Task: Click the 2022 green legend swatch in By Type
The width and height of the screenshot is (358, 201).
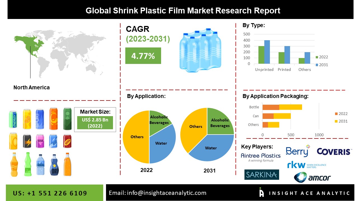Action: click(317, 57)
